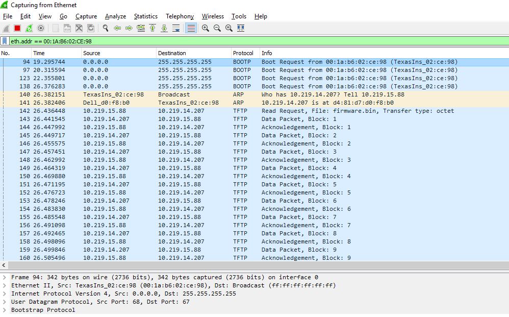Click the packet list horizontal scrollbar track
Screen dimensions: 509x317
tap(259, 265)
